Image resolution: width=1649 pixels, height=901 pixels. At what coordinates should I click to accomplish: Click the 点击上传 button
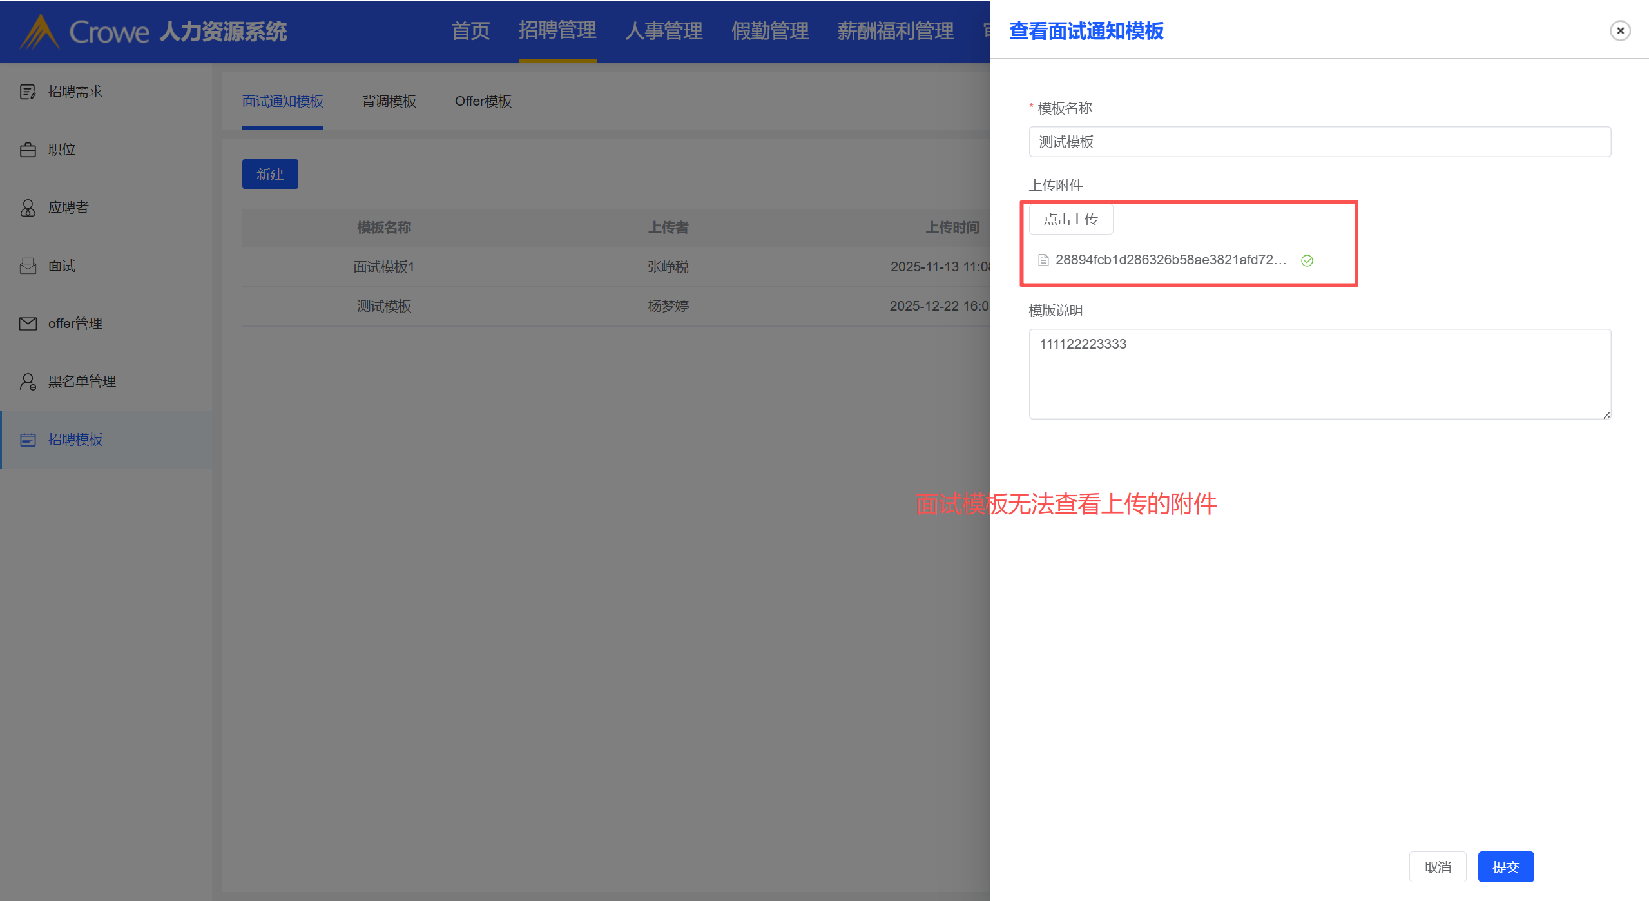[1070, 219]
